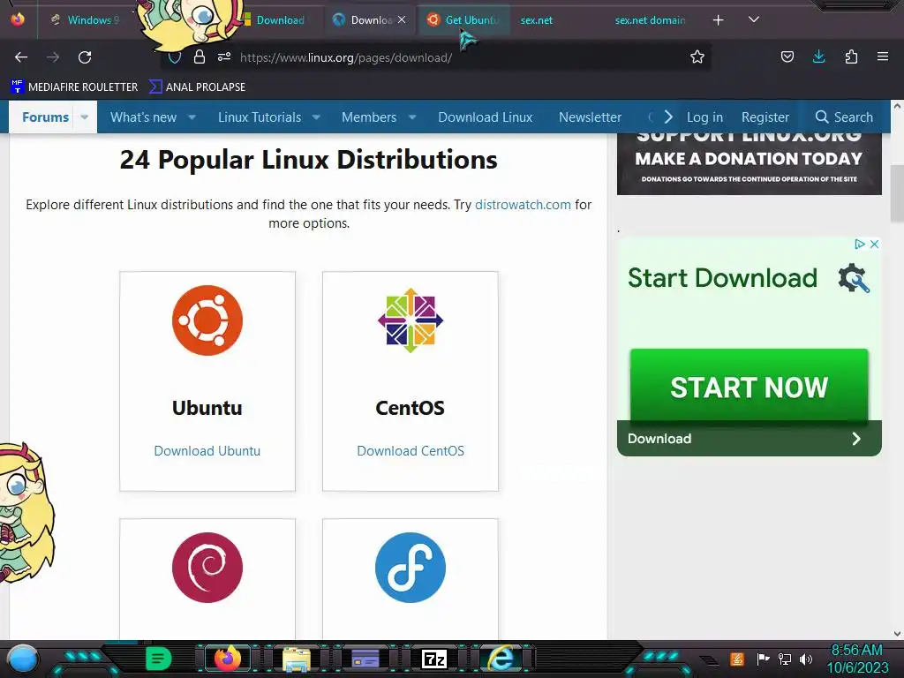Open the Windows Start orb
The image size is (904, 678).
pyautogui.click(x=22, y=659)
